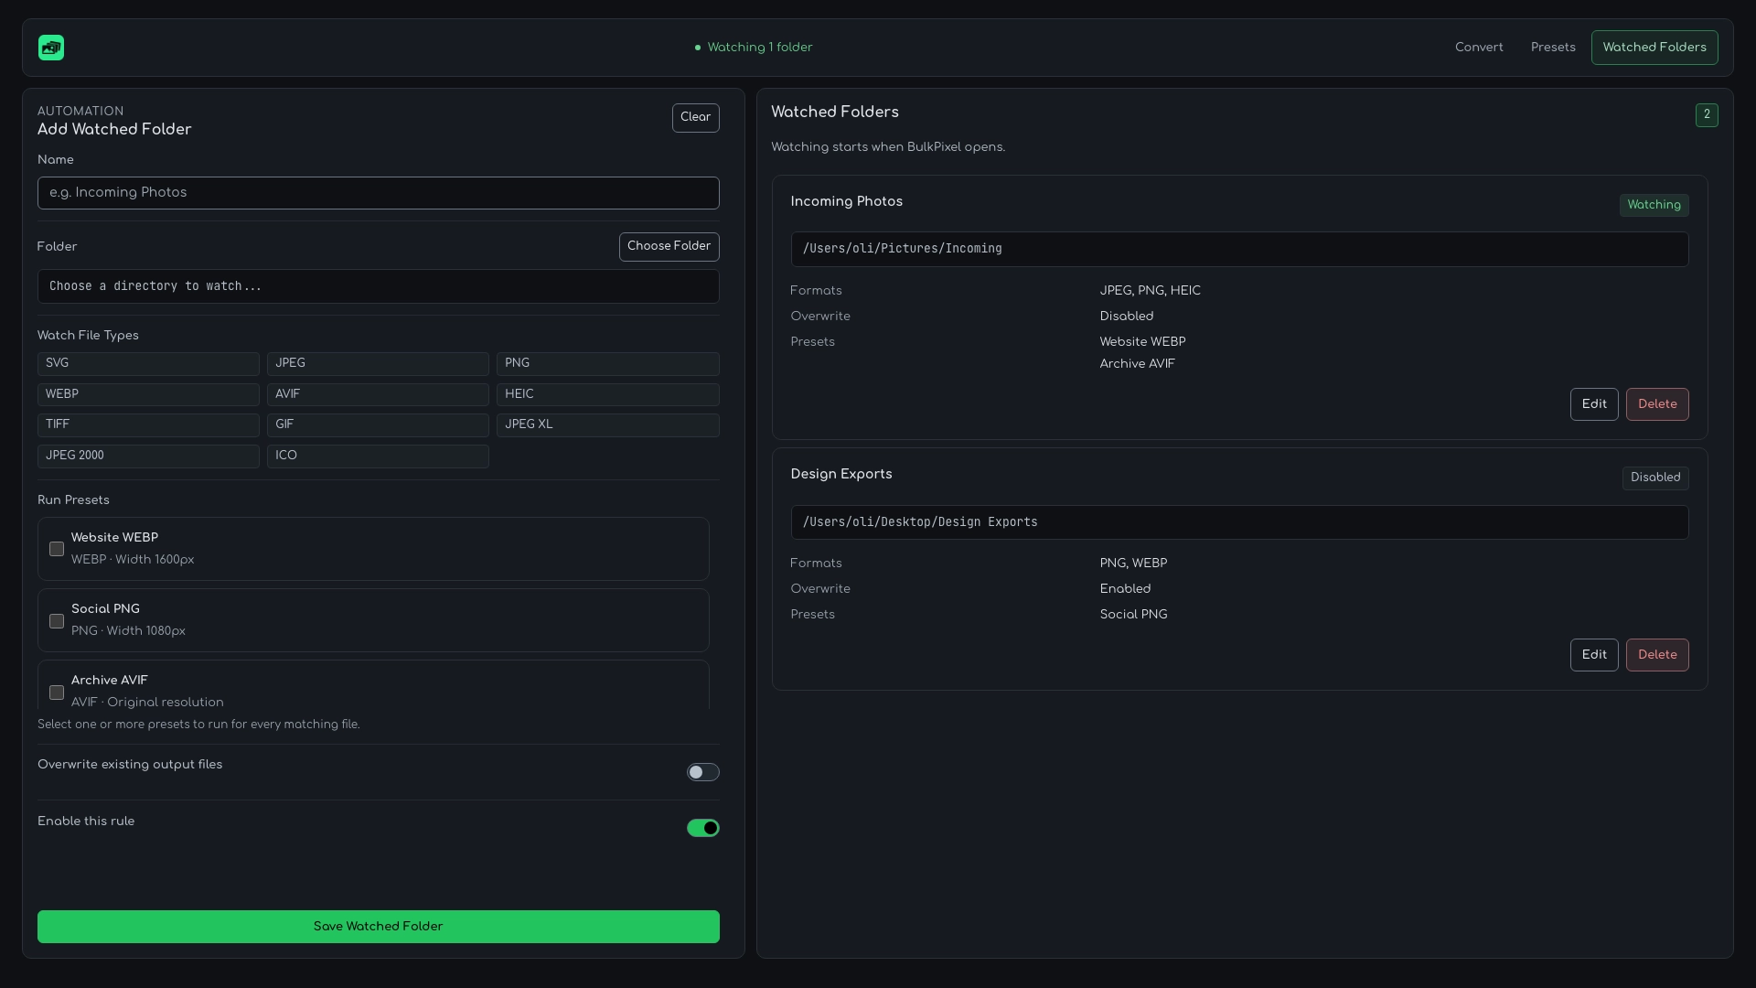The height and width of the screenshot is (988, 1756).
Task: Click the Design Exports card title
Action: tap(841, 474)
